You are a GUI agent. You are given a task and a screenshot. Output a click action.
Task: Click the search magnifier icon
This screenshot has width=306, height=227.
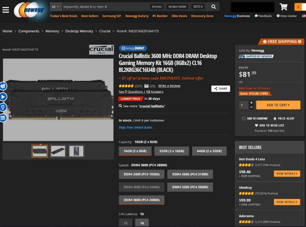click(214, 7)
